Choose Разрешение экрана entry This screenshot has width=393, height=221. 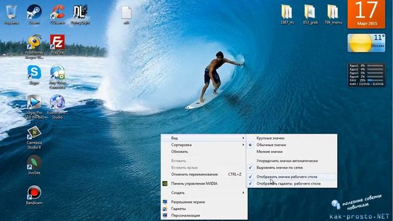[204, 202]
